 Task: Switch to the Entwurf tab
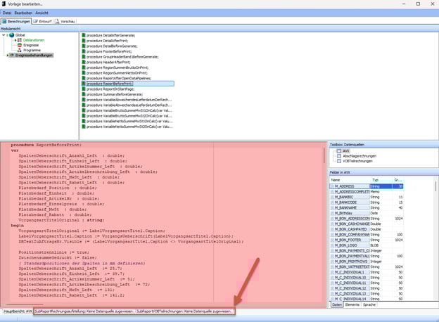pos(44,22)
